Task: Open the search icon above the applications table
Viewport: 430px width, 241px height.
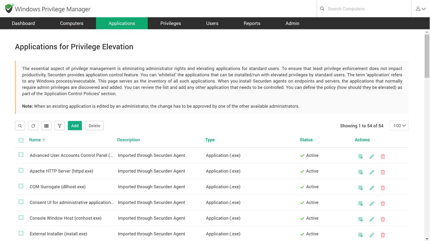Action: coord(20,126)
